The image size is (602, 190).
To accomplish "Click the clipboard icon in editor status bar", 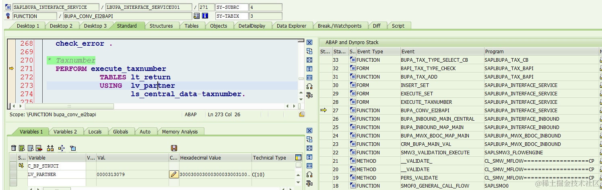I will click(302, 114).
